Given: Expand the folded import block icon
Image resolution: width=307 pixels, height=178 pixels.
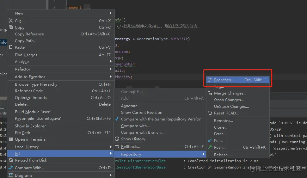Looking at the screenshot, I should pos(66,8).
